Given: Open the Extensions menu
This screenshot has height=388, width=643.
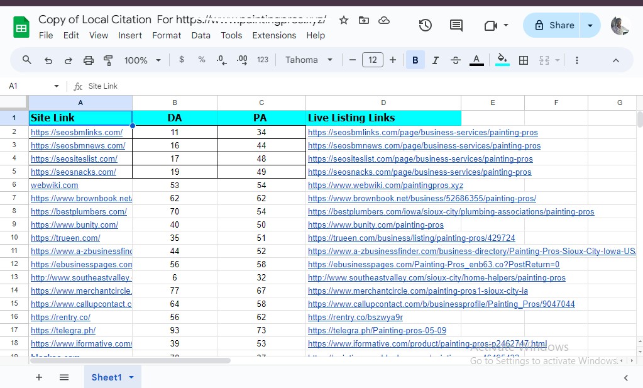Looking at the screenshot, I should [274, 35].
